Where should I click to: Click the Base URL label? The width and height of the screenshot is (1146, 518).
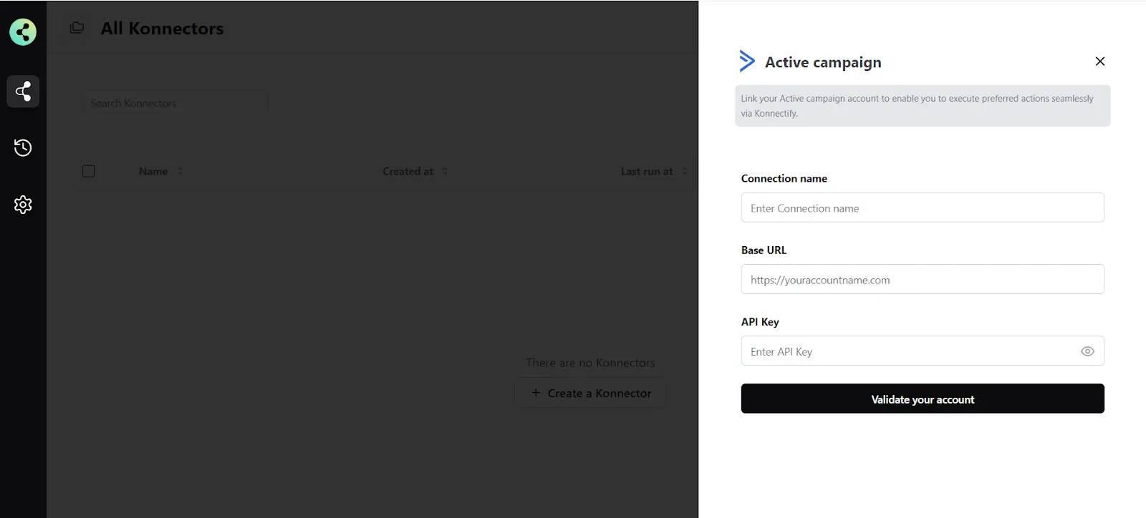tap(764, 250)
